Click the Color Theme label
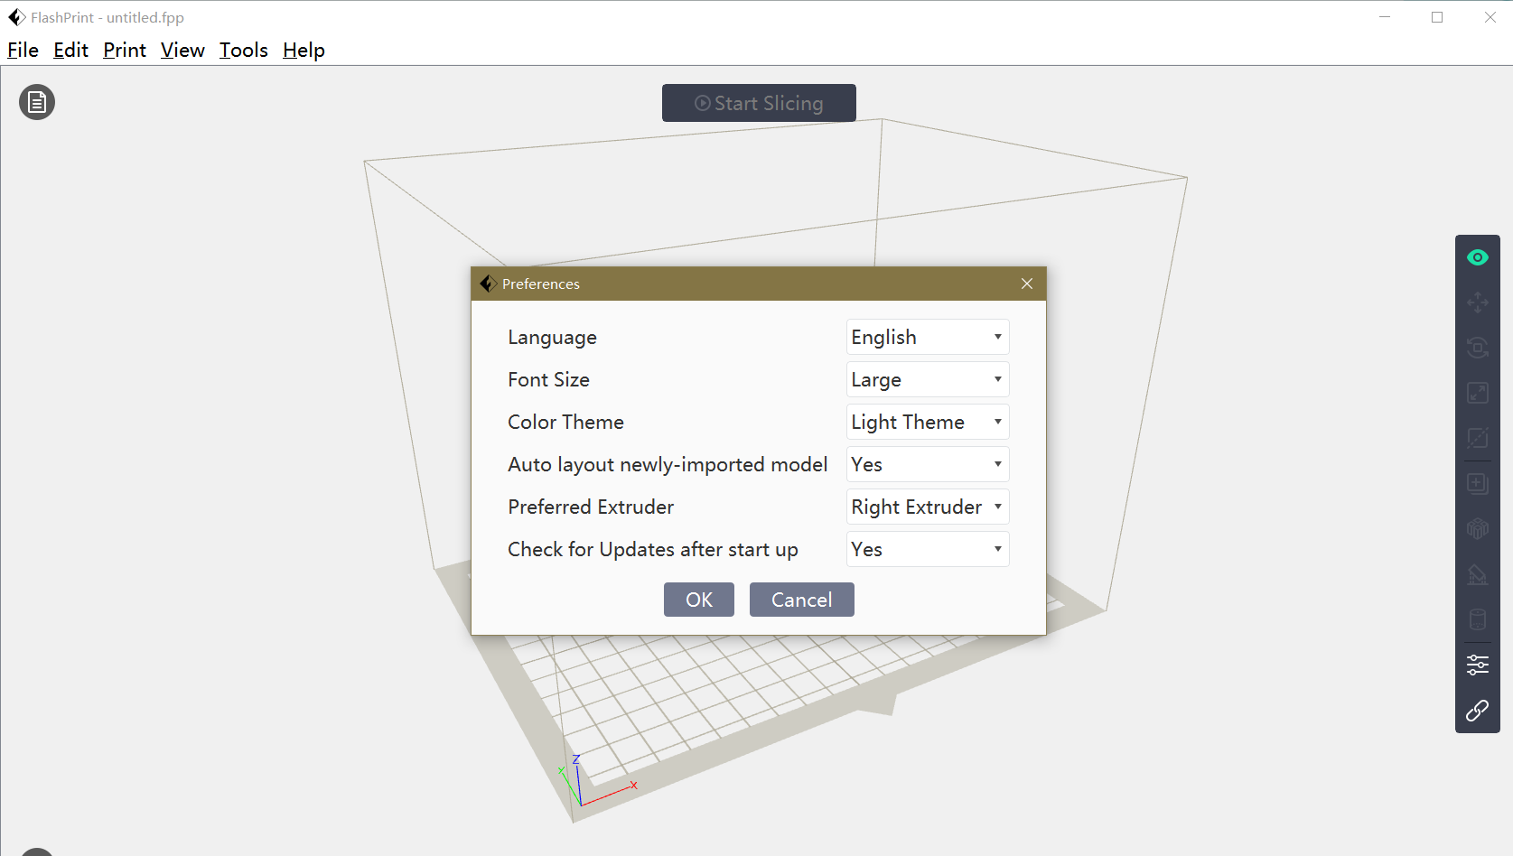 (565, 422)
